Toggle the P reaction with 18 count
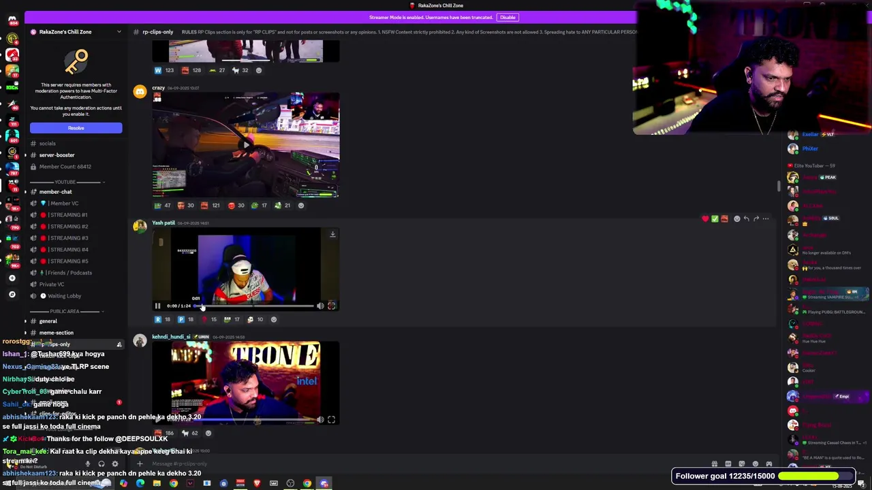This screenshot has width=872, height=490. click(x=186, y=320)
